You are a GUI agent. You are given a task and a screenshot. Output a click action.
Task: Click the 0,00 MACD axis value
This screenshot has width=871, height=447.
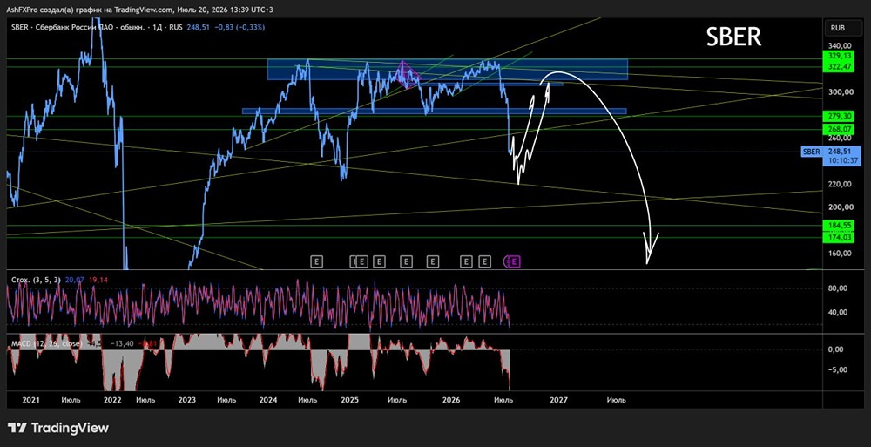point(836,349)
